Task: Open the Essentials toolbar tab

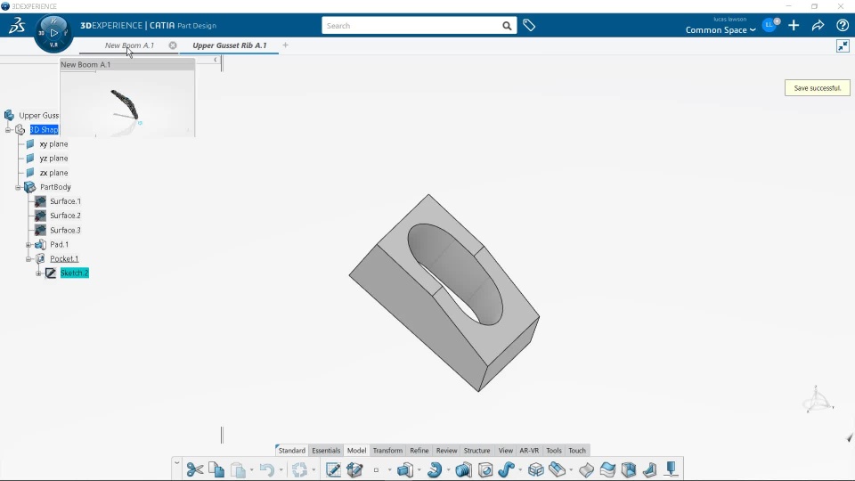Action: point(326,451)
